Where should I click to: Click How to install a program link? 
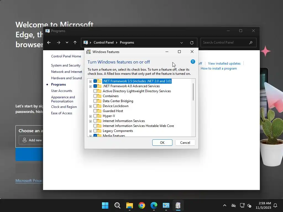pyautogui.click(x=219, y=68)
